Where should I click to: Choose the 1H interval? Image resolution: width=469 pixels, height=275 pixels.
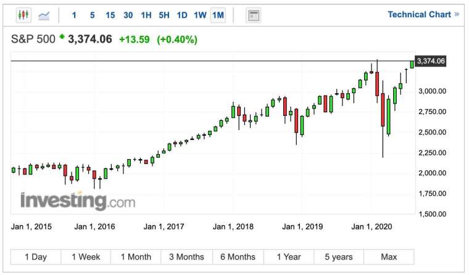146,15
